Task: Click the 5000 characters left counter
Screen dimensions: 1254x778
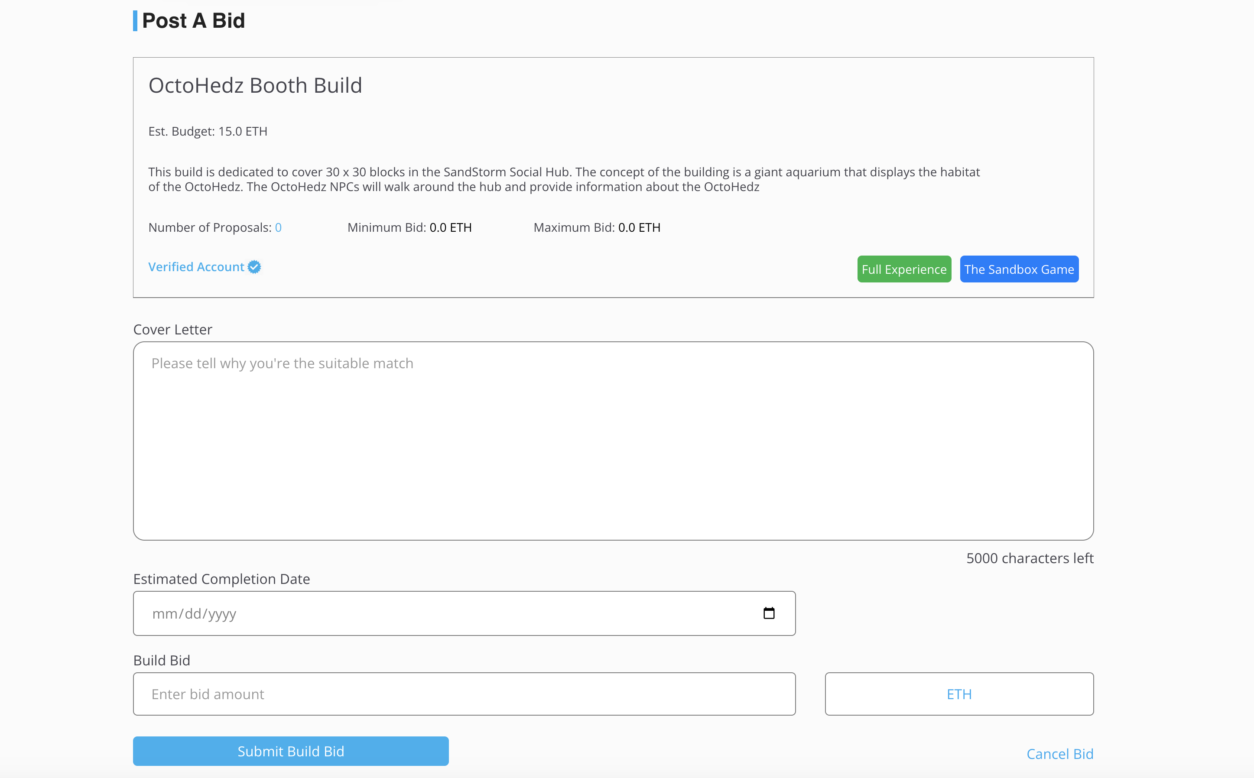Action: pyautogui.click(x=1029, y=558)
